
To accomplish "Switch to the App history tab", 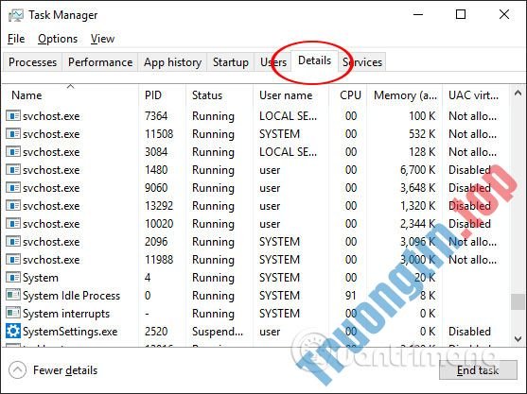I will coord(172,62).
